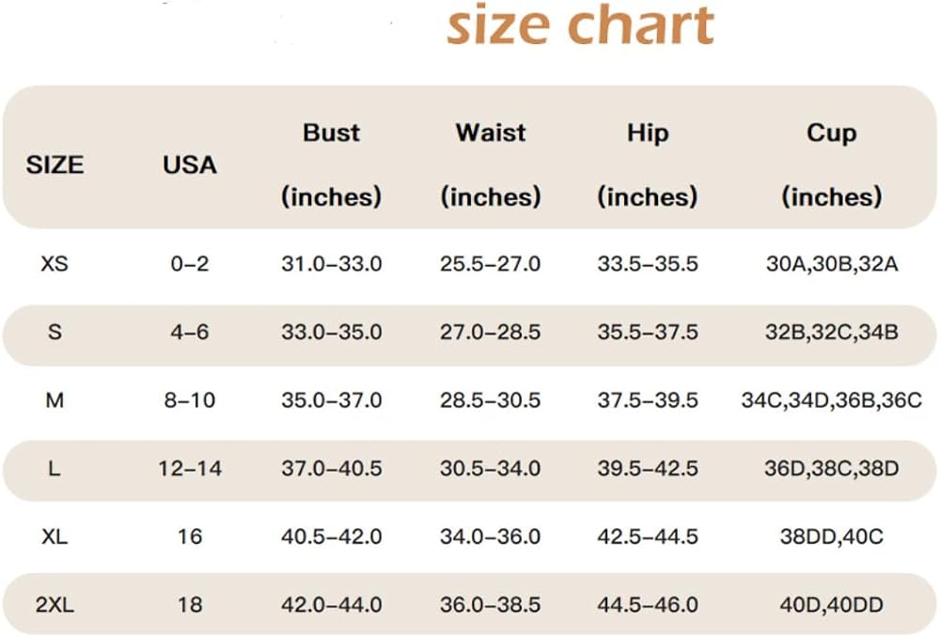The height and width of the screenshot is (637, 940).
Task: Click the Hip (inches) column header
Action: 648,164
